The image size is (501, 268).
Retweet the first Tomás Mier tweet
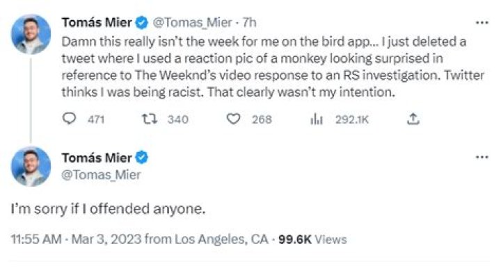click(149, 119)
